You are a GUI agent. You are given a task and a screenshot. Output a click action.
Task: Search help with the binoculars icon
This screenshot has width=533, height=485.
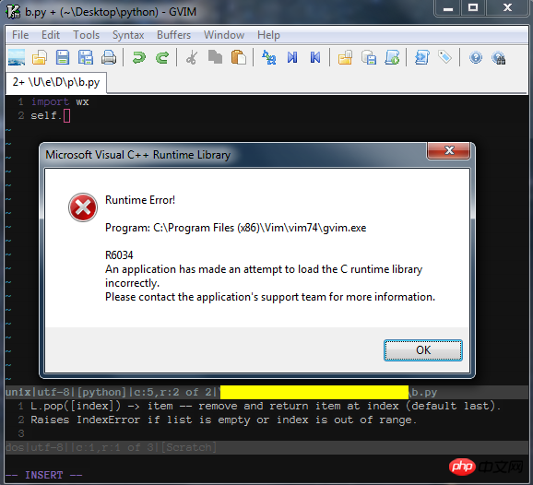(x=499, y=58)
